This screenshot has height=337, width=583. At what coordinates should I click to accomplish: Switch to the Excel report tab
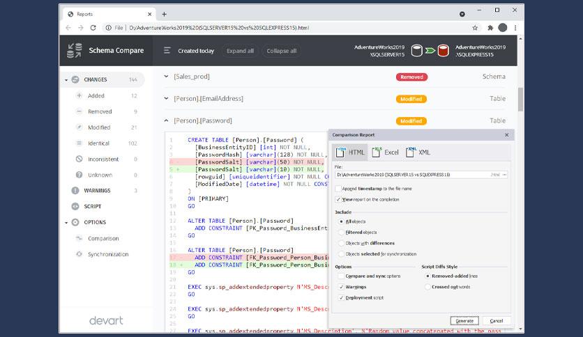click(385, 152)
